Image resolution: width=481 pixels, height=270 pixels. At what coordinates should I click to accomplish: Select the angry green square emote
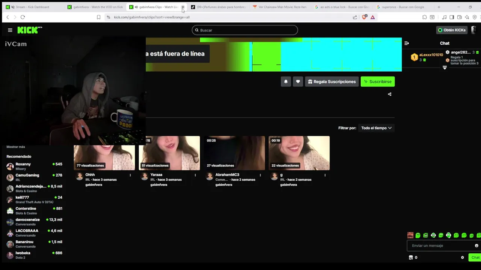(425, 235)
